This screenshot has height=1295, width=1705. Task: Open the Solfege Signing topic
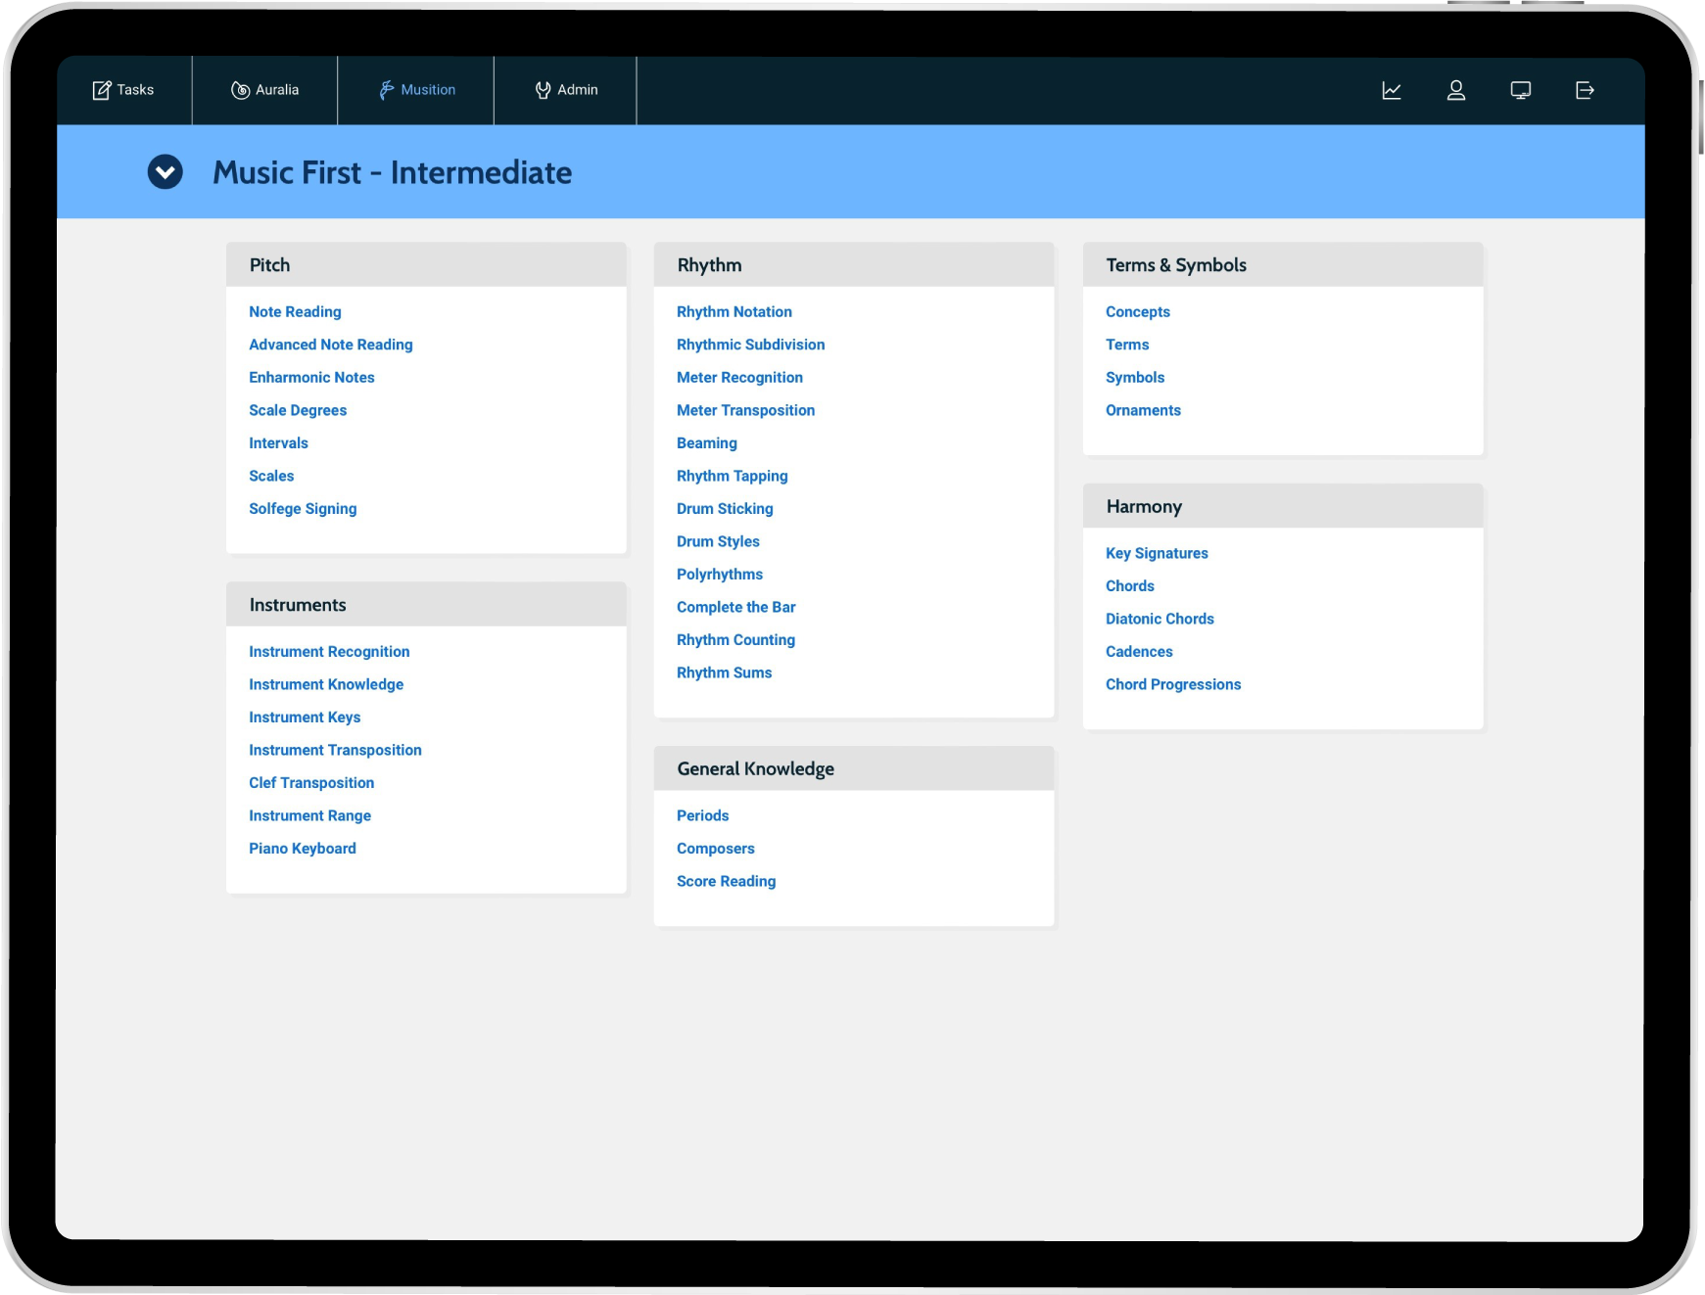pyautogui.click(x=303, y=509)
